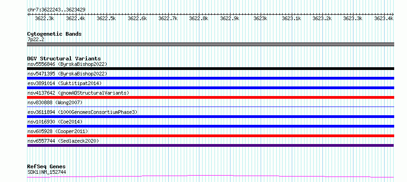Screen dimensions: 407x182
Task: Click the 3623.3k ruler tick label
Action: 353,18
